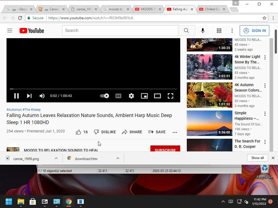The height and width of the screenshot is (208, 278).
Task: Click Show all downloads
Action: coord(257,158)
